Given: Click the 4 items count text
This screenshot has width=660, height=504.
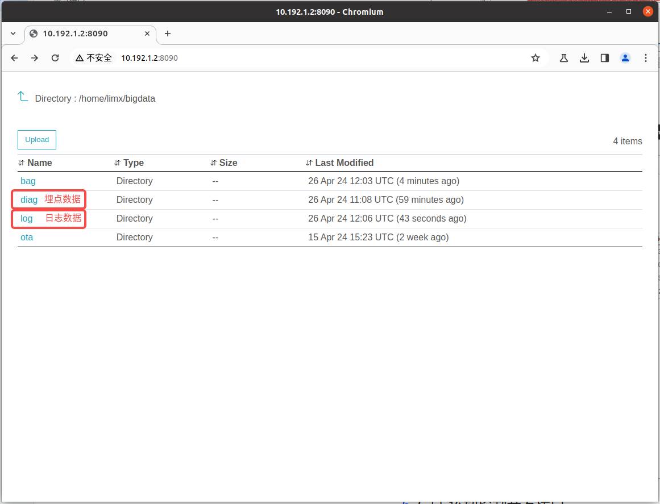Looking at the screenshot, I should (627, 141).
